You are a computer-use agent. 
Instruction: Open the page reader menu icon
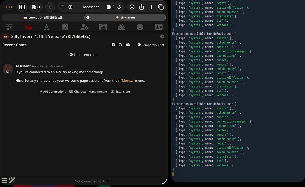coord(63,7)
